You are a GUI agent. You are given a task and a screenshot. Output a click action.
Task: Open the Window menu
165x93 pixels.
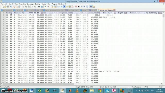(61, 4)
